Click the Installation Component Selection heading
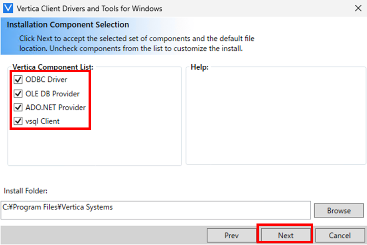367x245 pixels. [x=68, y=25]
